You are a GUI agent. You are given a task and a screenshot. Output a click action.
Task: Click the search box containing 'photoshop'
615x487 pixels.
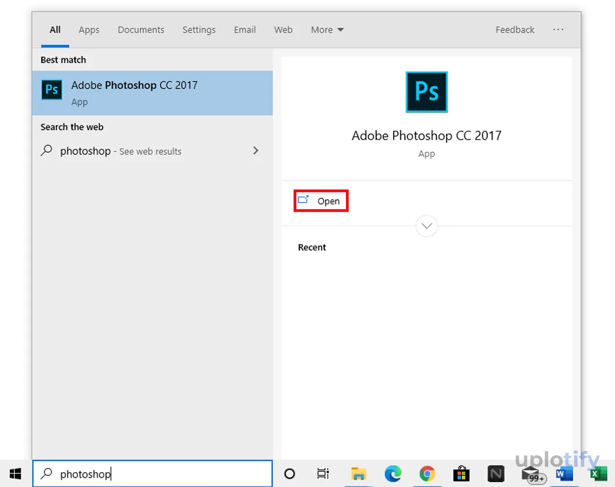coord(152,474)
